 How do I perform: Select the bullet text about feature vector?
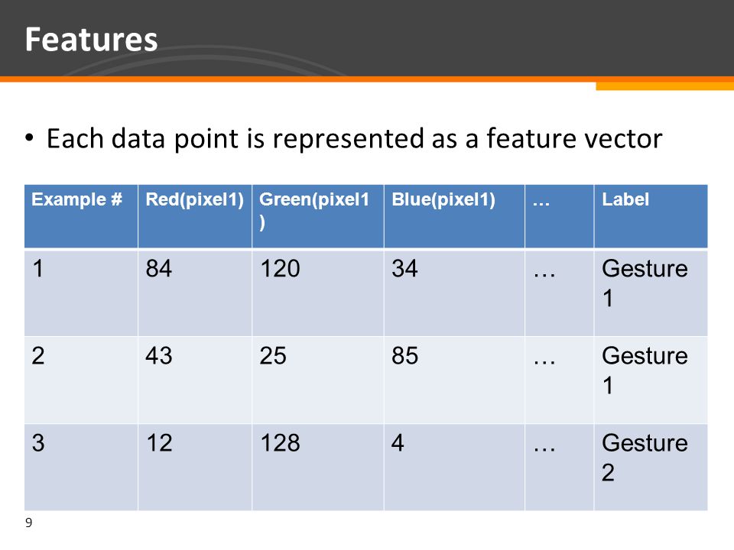point(354,138)
